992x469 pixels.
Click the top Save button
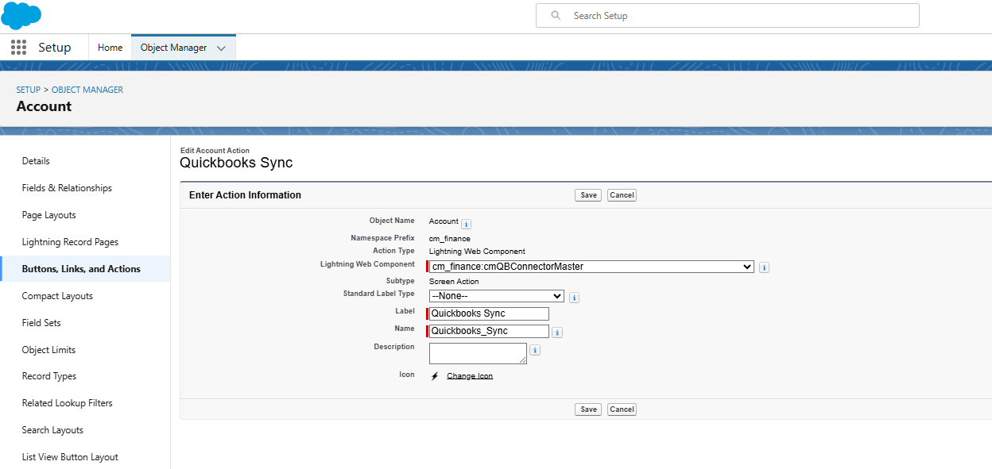tap(588, 195)
